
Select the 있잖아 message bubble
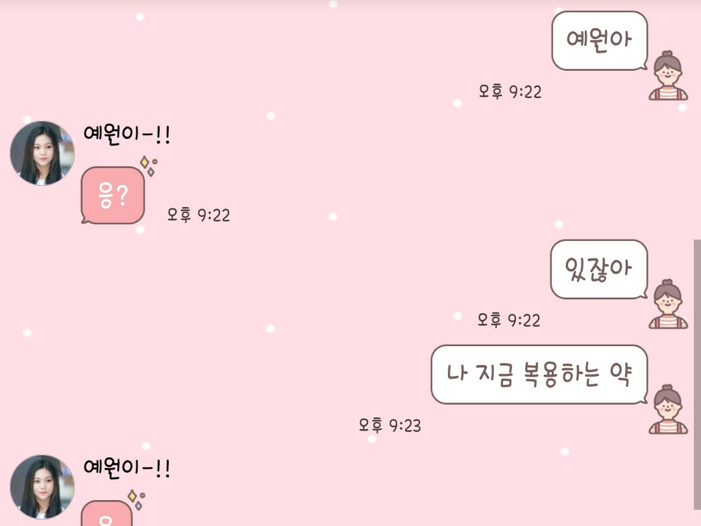point(599,269)
